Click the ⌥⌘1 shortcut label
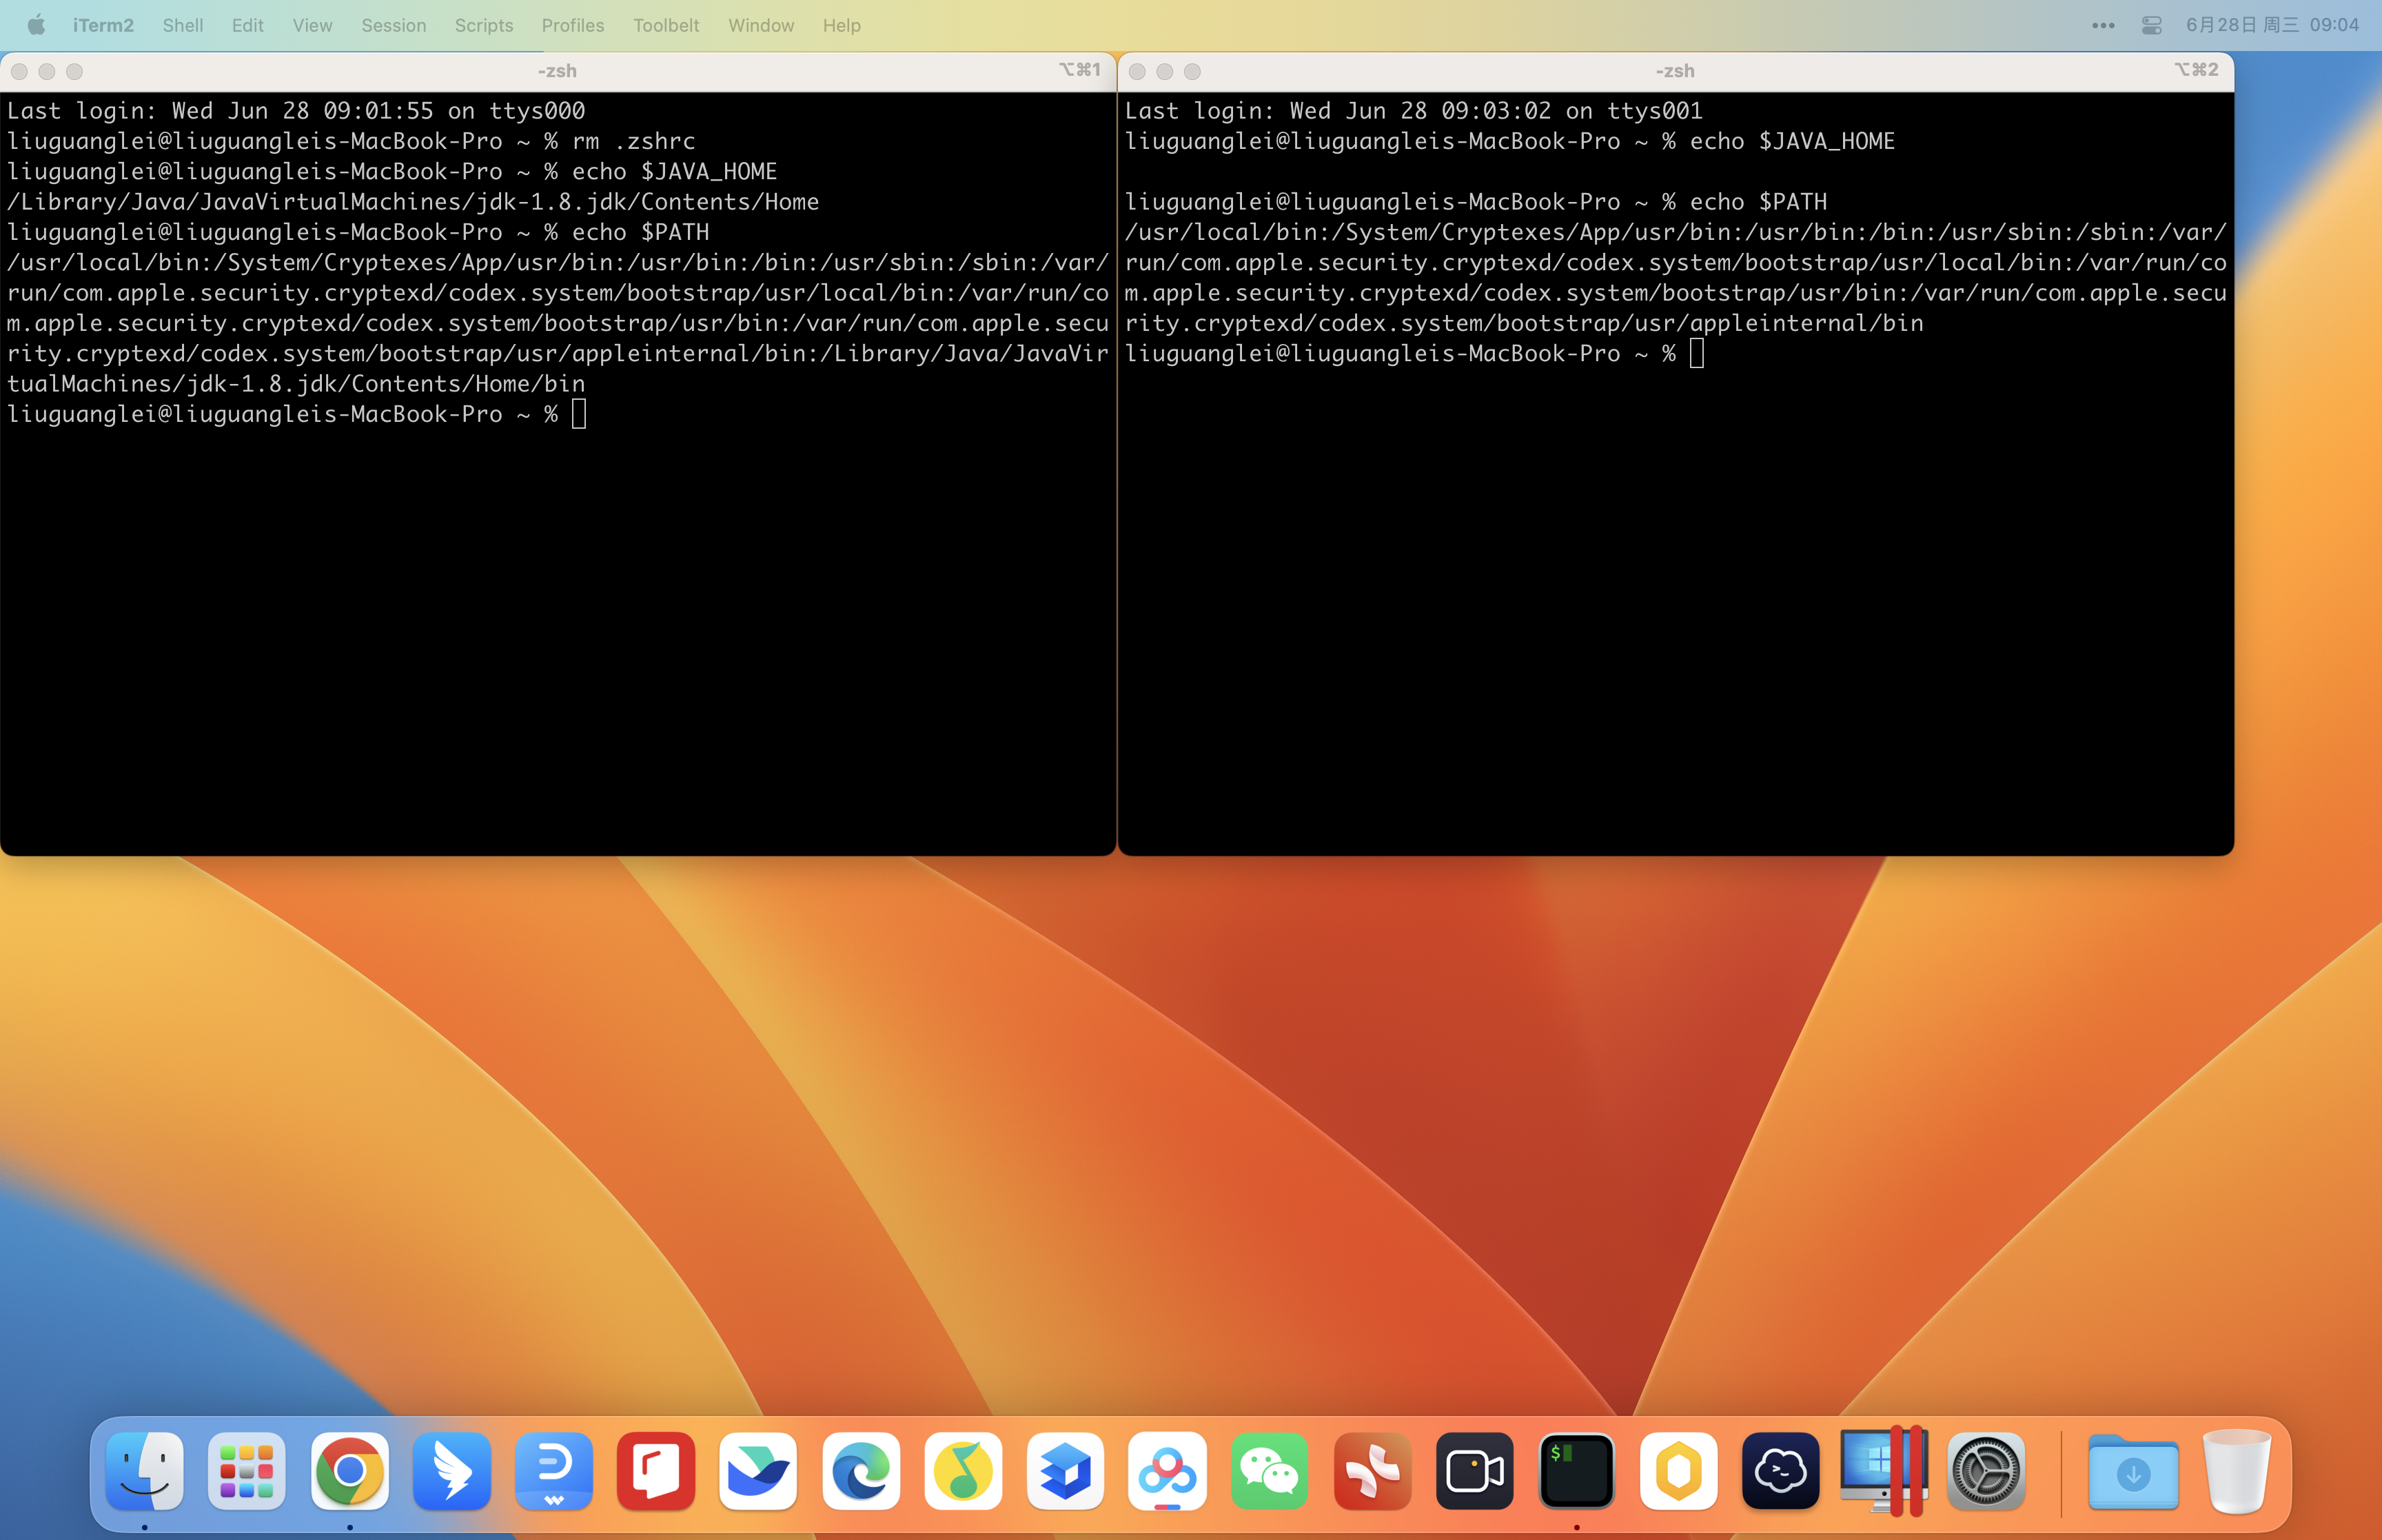 pos(1079,70)
